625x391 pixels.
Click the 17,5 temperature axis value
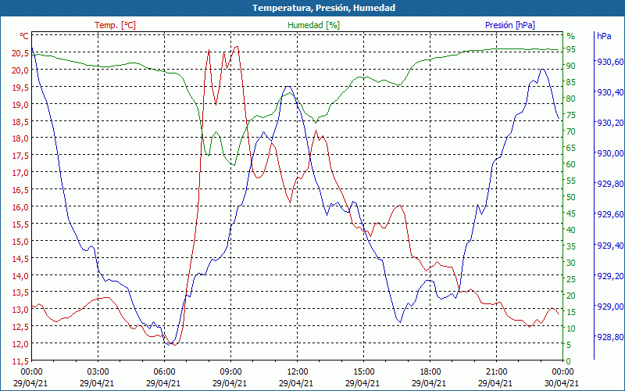click(20, 156)
